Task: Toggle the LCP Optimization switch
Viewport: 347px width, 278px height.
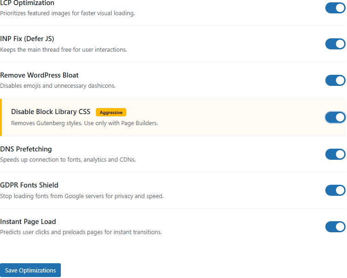Action: [x=335, y=8]
